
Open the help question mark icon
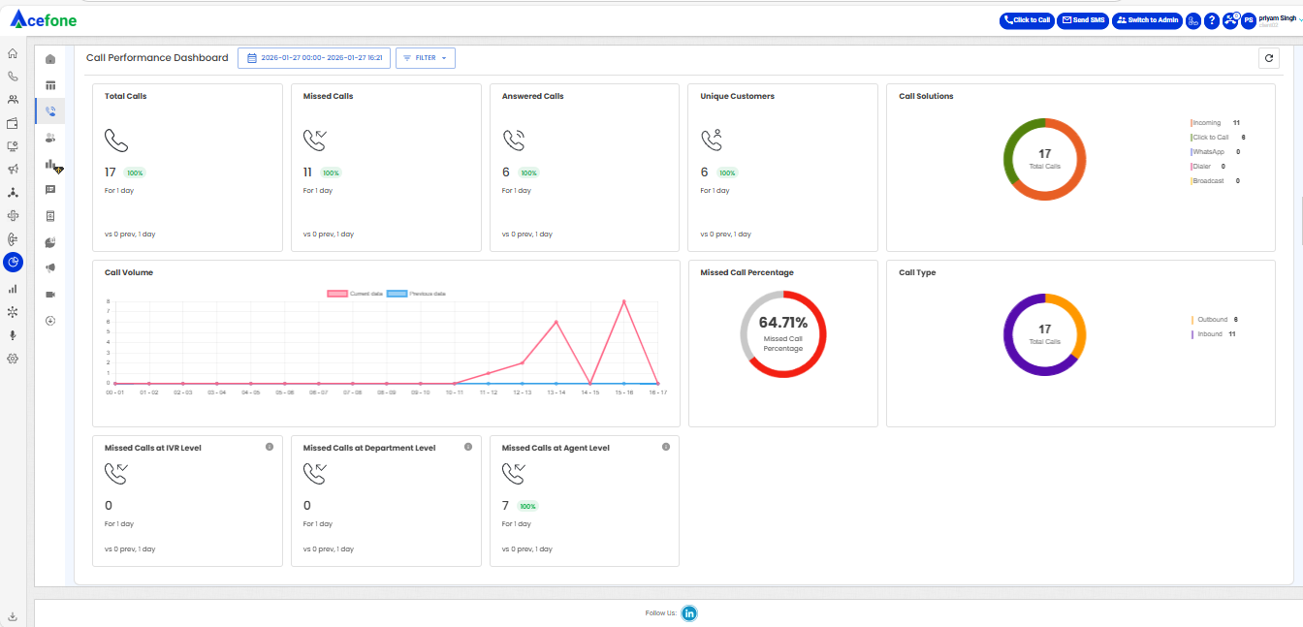(x=1211, y=20)
